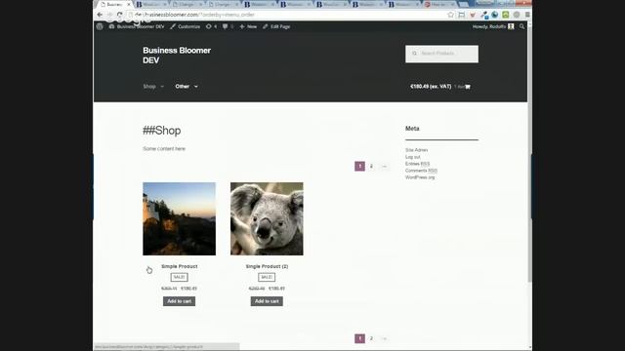Open comments bubble in the admin bar
Image resolution: width=625 pixels, height=351 pixels.
(228, 26)
